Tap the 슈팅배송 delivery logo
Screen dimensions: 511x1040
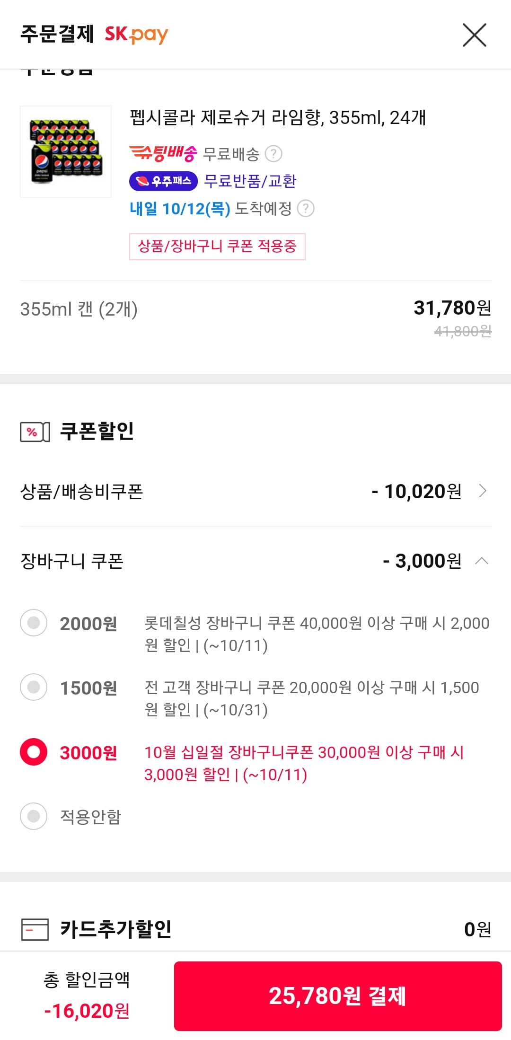tap(163, 153)
